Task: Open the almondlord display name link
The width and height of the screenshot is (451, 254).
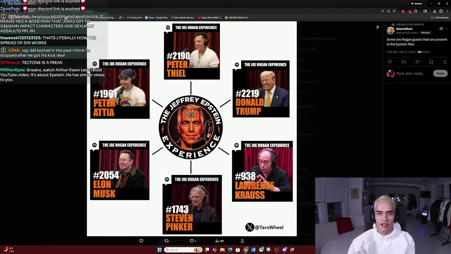Action: coord(404,29)
